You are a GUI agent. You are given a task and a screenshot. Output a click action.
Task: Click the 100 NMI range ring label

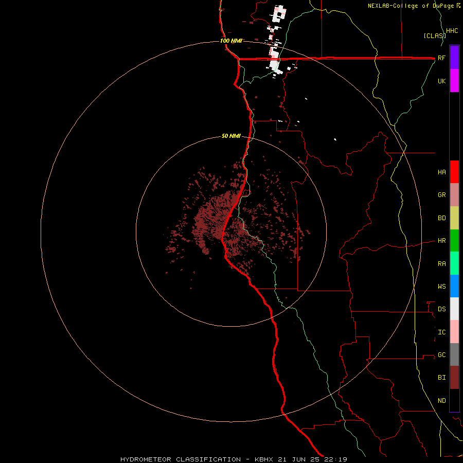(231, 41)
